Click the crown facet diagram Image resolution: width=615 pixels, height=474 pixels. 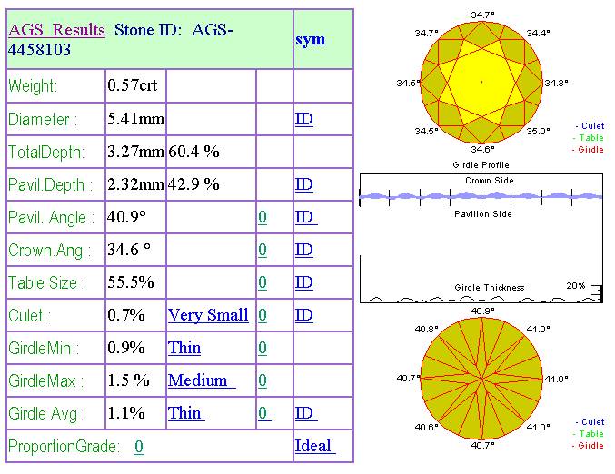(481, 82)
